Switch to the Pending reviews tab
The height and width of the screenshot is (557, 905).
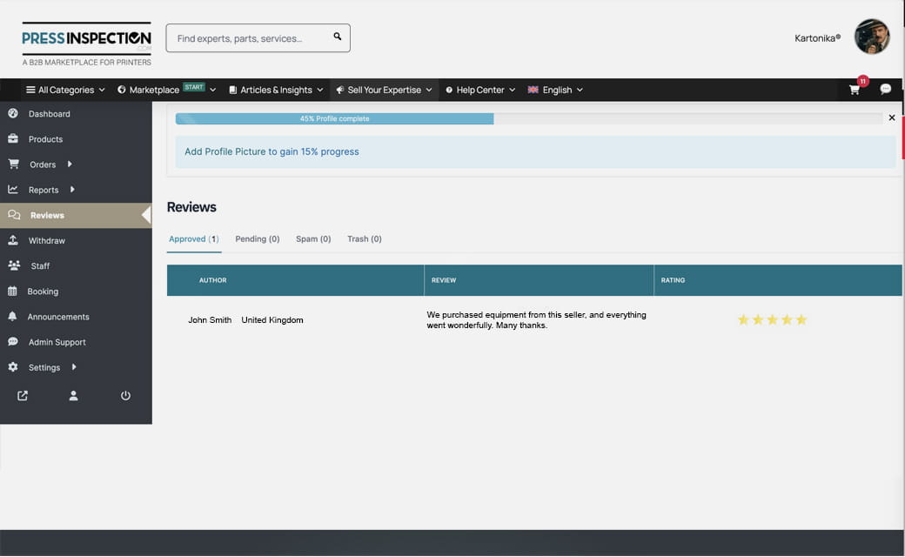(x=257, y=238)
